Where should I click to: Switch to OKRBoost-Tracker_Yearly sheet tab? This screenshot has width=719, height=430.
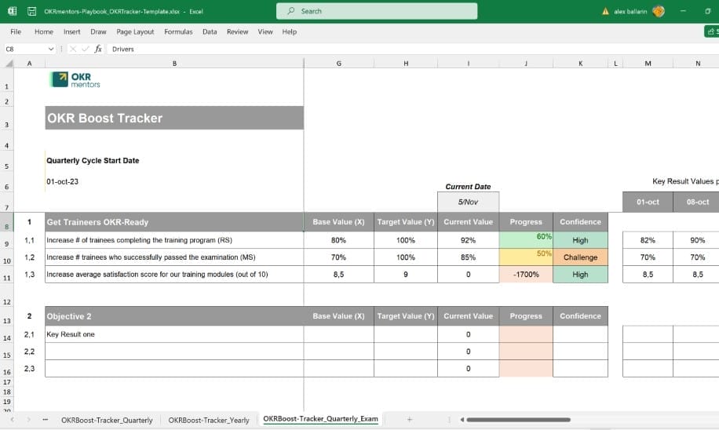209,420
